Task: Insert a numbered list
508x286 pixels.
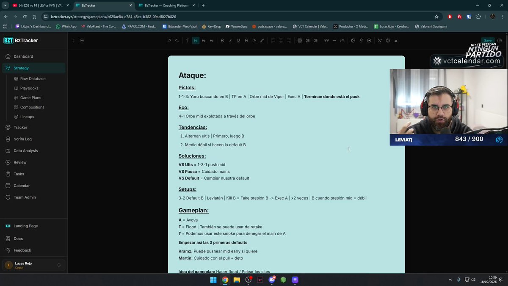Action: (x=308, y=41)
